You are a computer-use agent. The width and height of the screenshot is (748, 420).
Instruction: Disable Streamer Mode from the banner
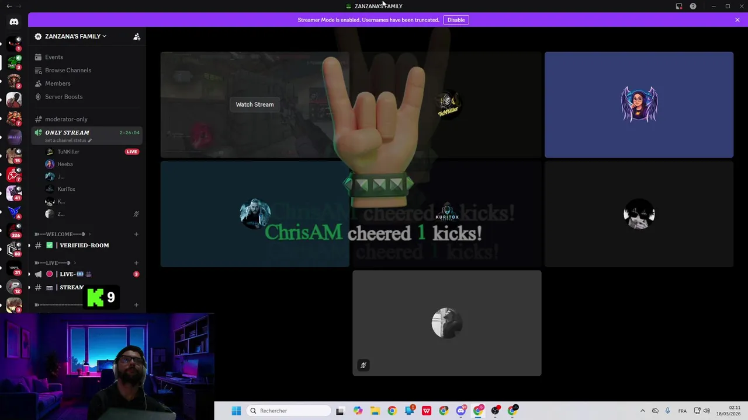point(456,20)
